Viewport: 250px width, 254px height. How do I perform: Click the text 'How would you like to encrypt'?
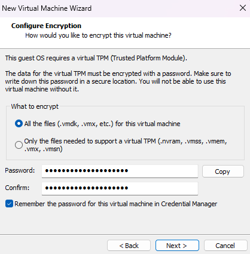click(x=66, y=35)
